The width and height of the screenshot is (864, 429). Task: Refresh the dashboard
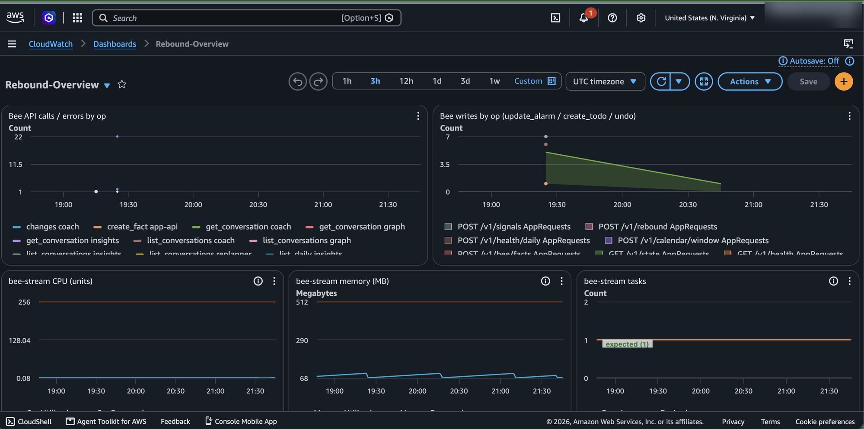(x=661, y=81)
